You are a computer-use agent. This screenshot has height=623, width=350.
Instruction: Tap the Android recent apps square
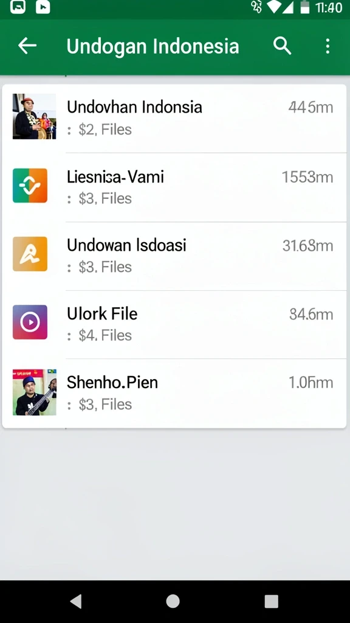pyautogui.click(x=272, y=602)
